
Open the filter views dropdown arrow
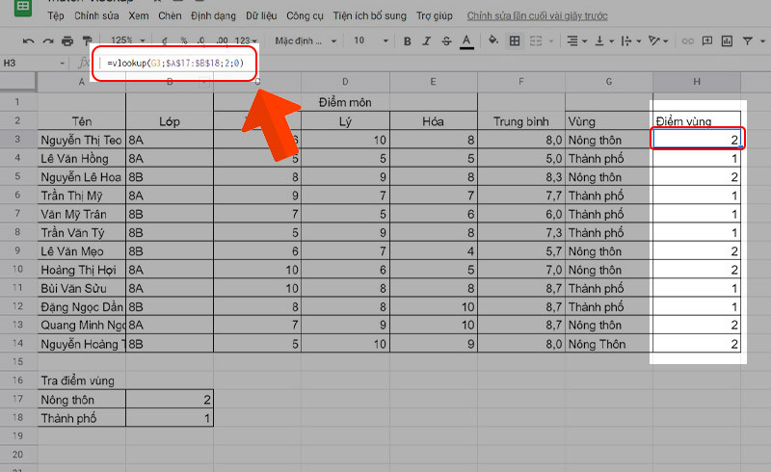[x=762, y=41]
